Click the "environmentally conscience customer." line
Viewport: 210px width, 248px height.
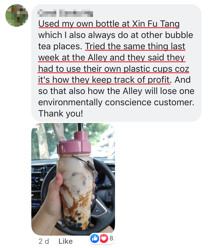(x=116, y=102)
